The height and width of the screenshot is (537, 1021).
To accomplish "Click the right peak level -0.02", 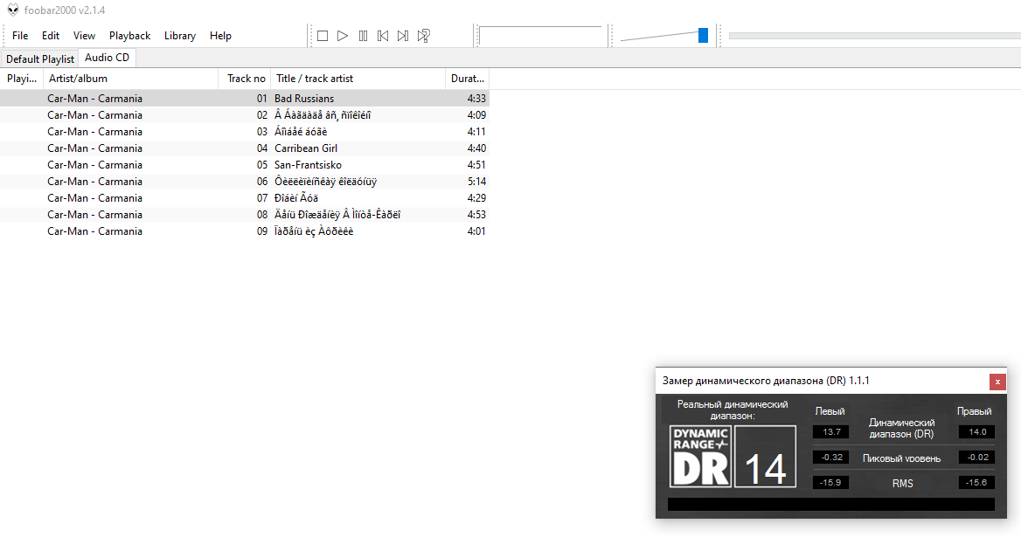I will pyautogui.click(x=976, y=457).
